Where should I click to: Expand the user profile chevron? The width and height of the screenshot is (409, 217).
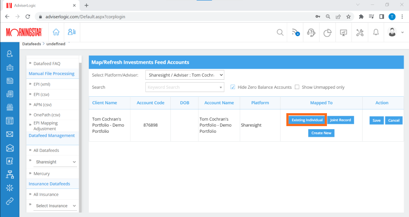pos(402,33)
